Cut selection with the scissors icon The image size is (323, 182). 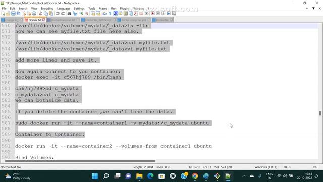pos(40,14)
